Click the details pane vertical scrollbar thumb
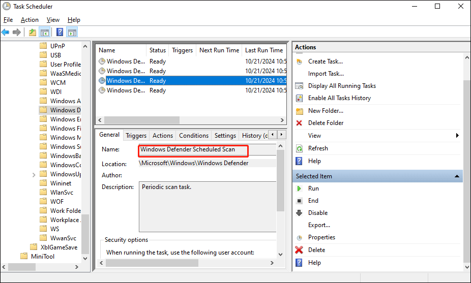The image size is (471, 283). click(x=280, y=181)
